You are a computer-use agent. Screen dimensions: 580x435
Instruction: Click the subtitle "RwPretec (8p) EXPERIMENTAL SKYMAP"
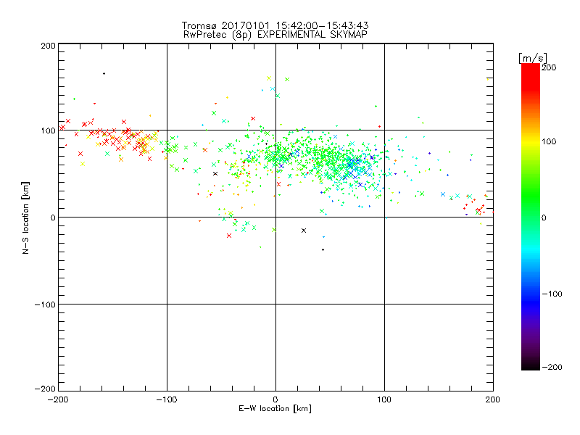[275, 34]
